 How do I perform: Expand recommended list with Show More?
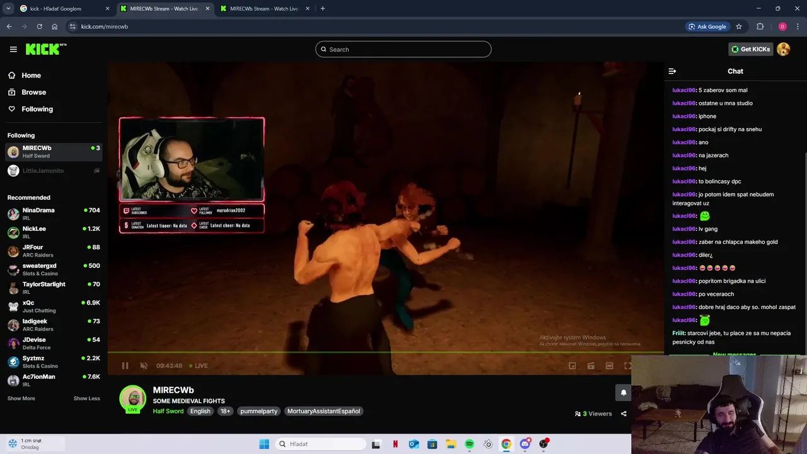click(x=21, y=399)
